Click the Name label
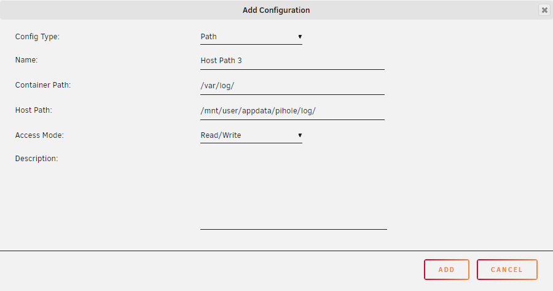 click(x=26, y=60)
